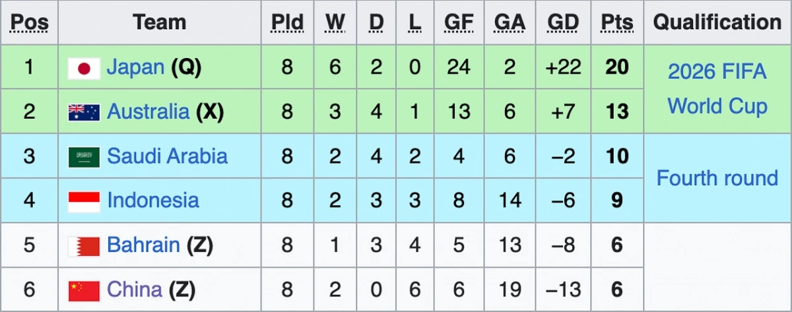Click the Indonesia flag icon

[x=84, y=202]
